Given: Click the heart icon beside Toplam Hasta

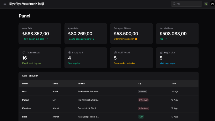Looking at the screenshot, I should (x=24, y=53).
